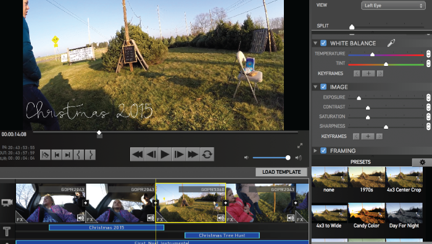432x244 pixels.
Task: Collapse the White Balance section
Action: (x=315, y=43)
